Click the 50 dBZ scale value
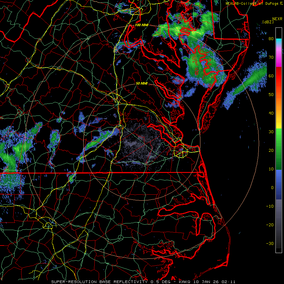The width and height of the screenshot is (284, 284). [271, 95]
